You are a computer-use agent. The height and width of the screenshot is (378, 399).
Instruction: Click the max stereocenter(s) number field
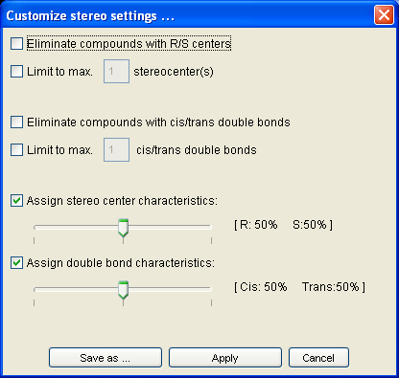pos(116,71)
